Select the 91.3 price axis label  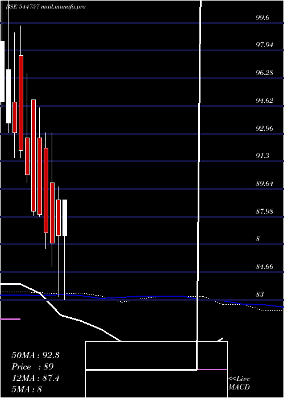pyautogui.click(x=262, y=156)
